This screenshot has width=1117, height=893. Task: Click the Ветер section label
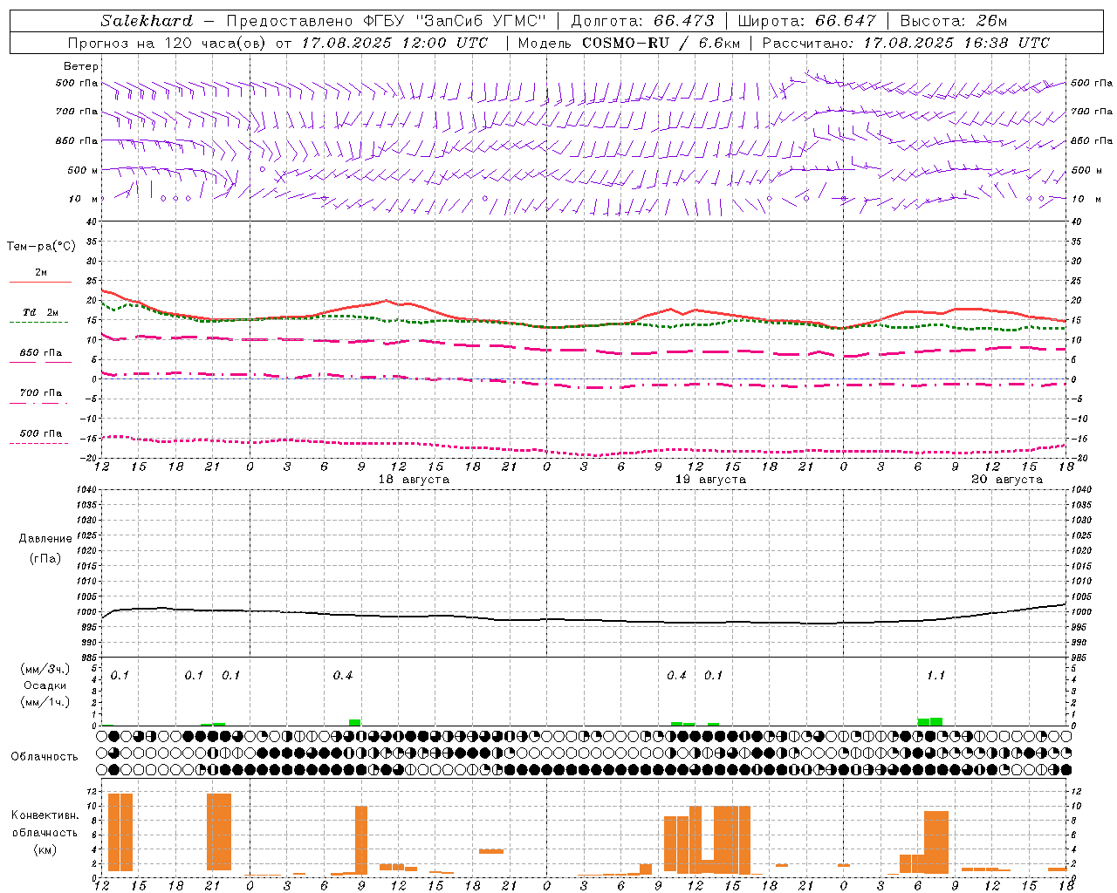tap(81, 66)
